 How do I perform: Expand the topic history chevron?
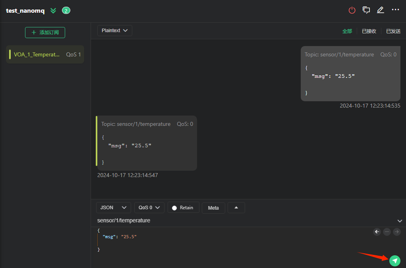(400, 221)
